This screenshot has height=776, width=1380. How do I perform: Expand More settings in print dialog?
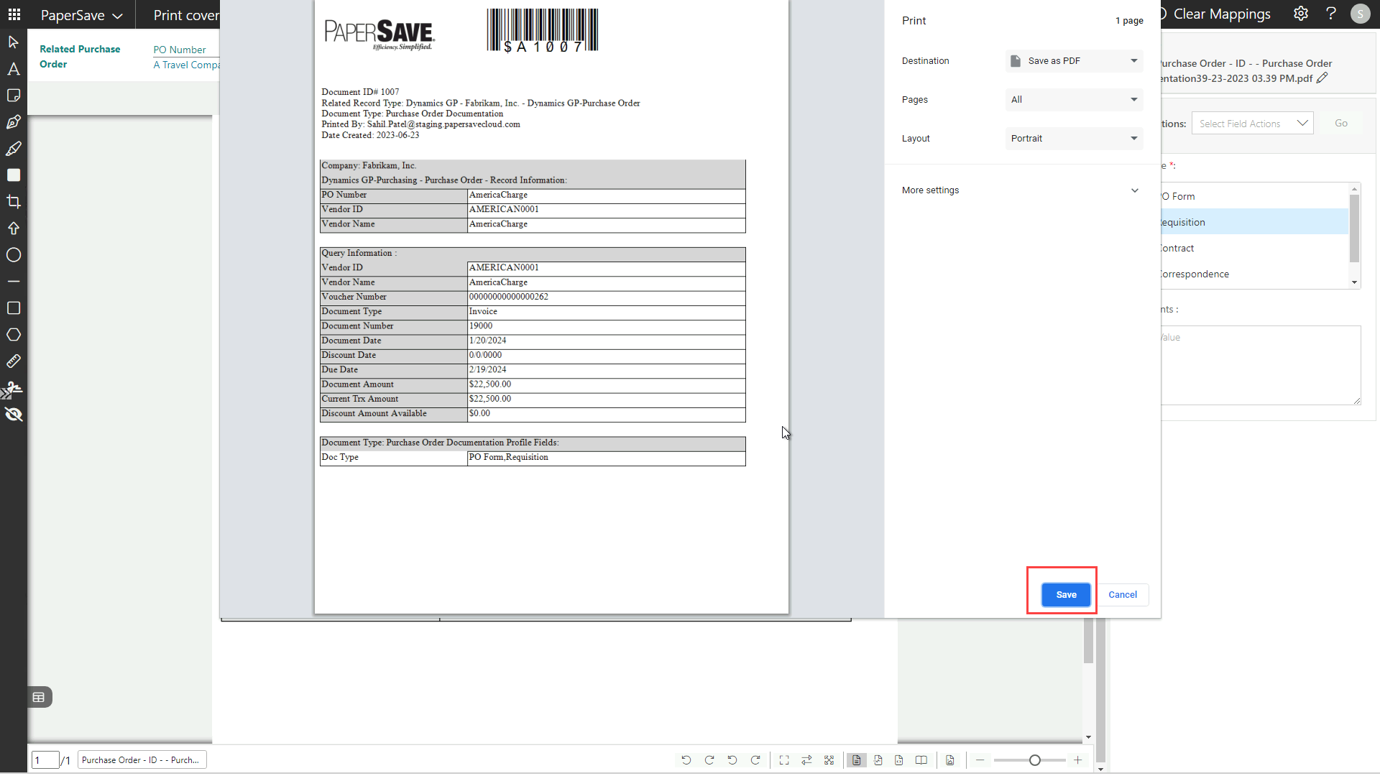pos(1021,190)
